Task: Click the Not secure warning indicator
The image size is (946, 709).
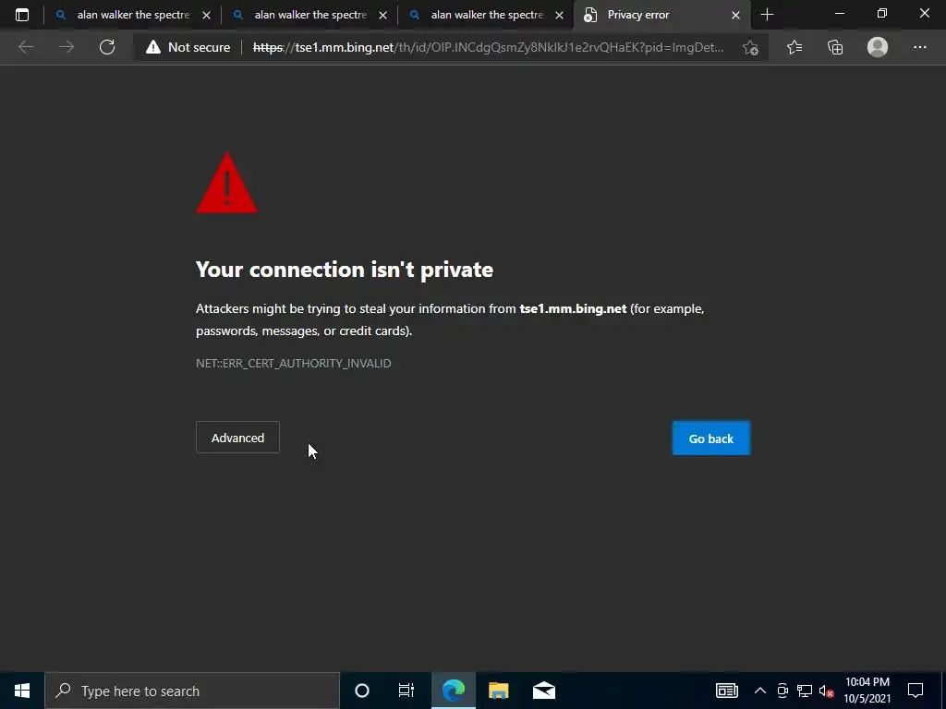Action: (188, 47)
